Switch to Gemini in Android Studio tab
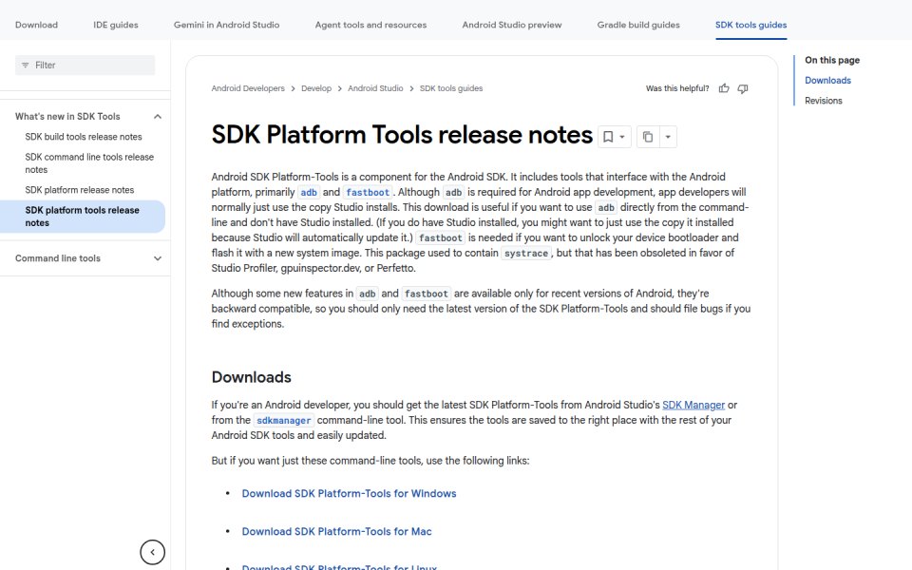The height and width of the screenshot is (570, 912). pos(226,25)
